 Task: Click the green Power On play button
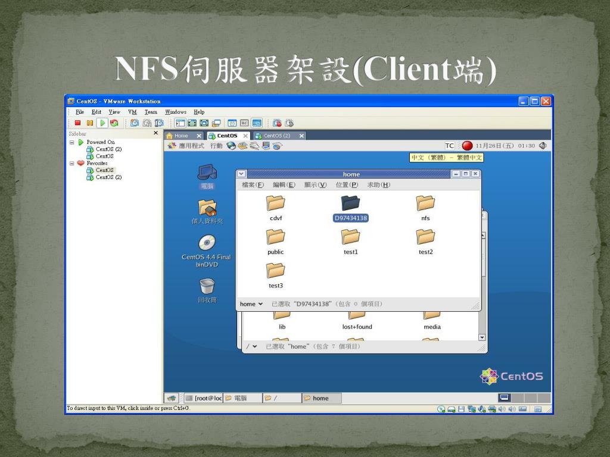tap(102, 123)
